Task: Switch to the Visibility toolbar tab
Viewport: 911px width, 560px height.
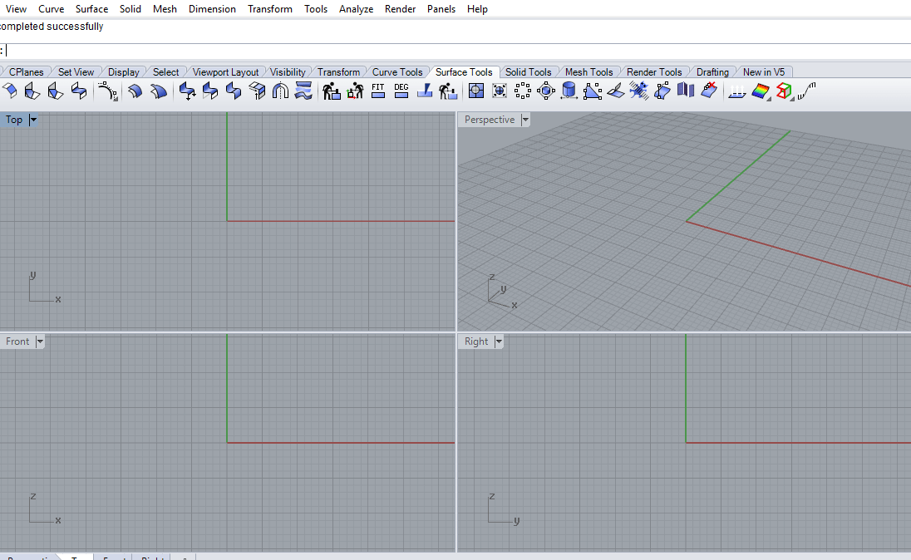Action: 288,72
